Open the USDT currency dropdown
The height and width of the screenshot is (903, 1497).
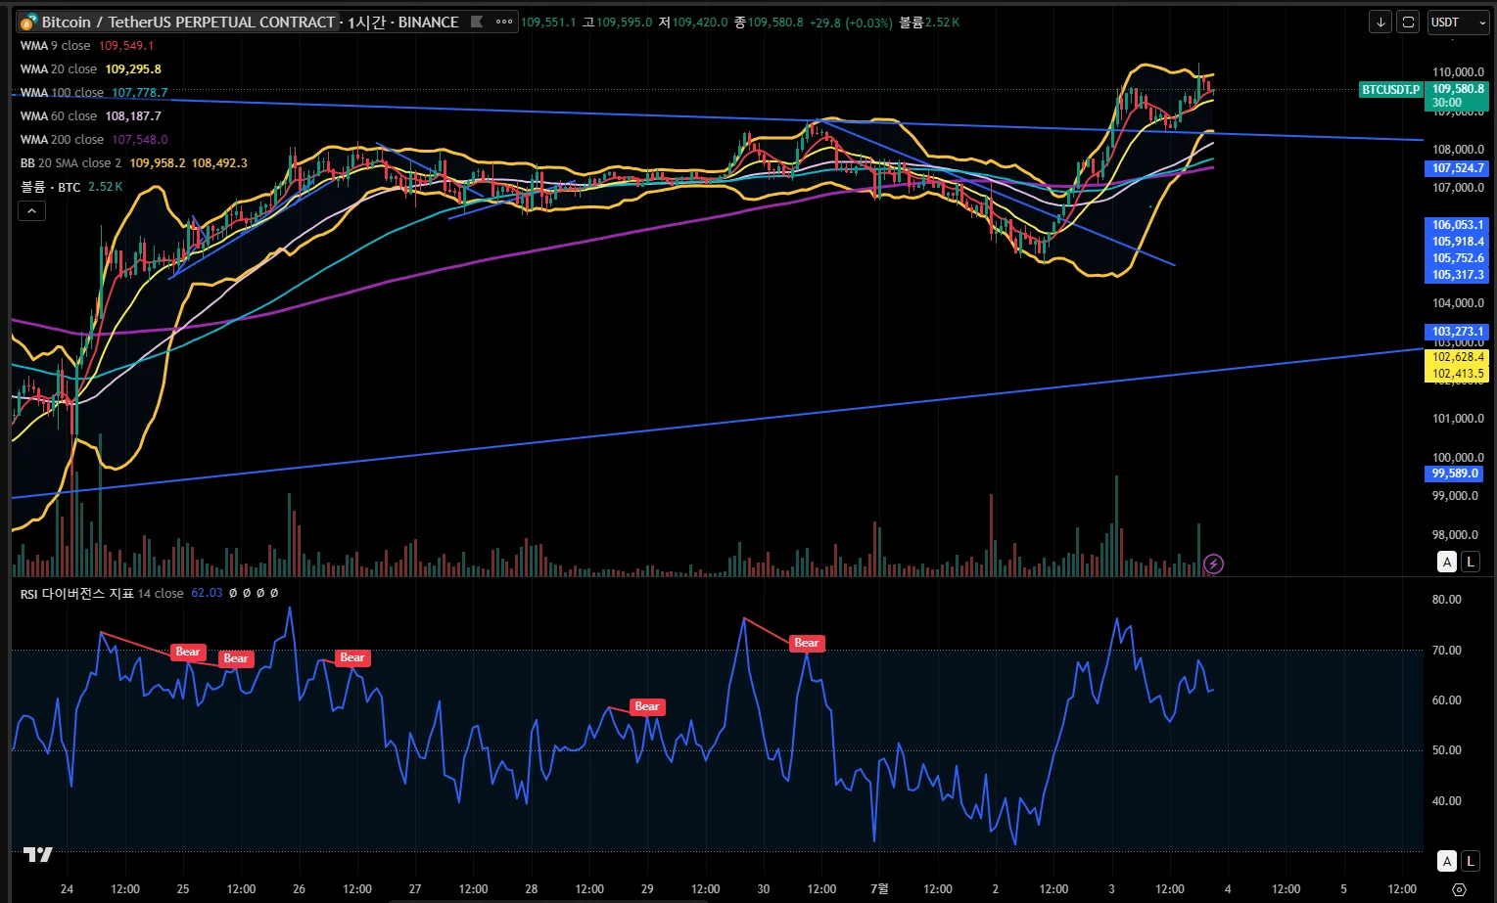1458,22
